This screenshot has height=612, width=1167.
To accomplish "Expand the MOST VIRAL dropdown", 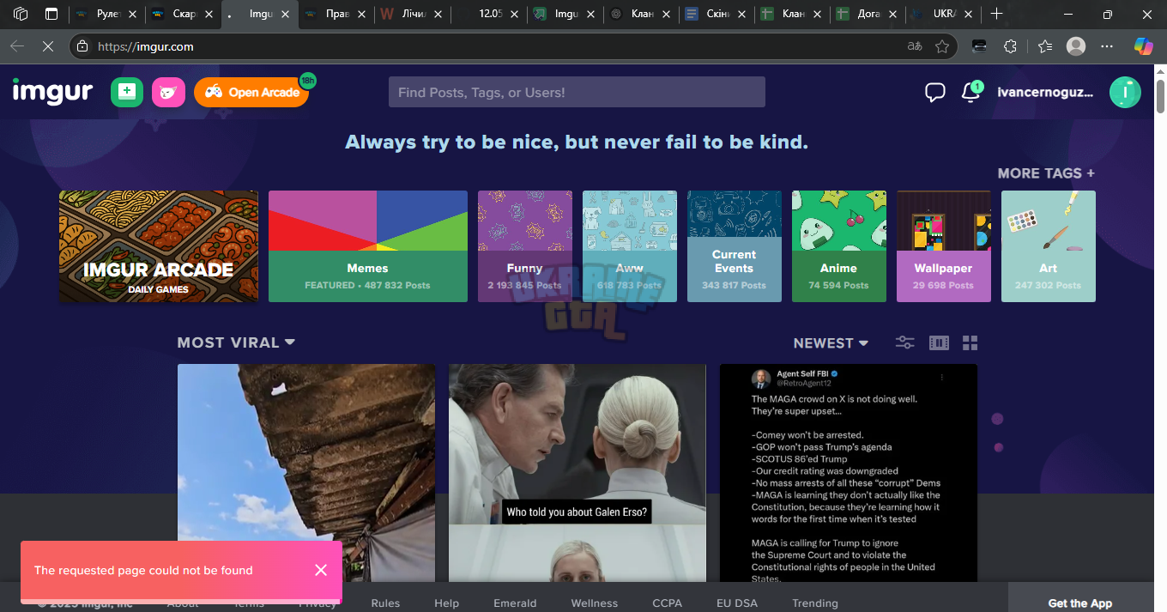I will [x=236, y=342].
